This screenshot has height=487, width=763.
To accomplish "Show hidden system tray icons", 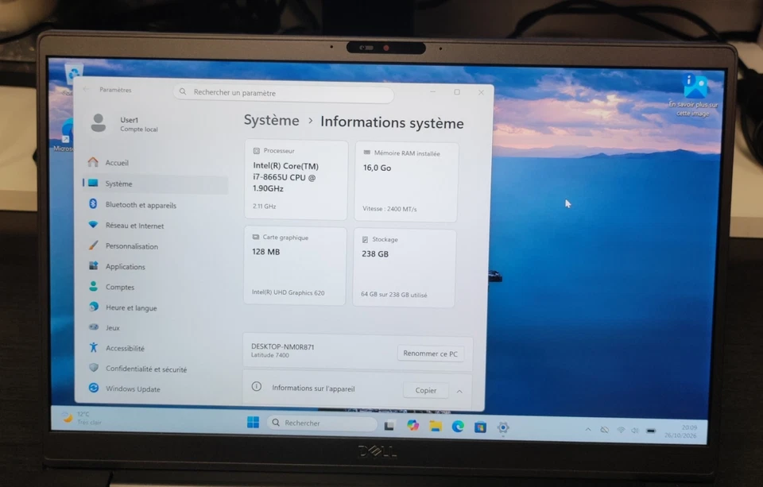I will click(588, 430).
